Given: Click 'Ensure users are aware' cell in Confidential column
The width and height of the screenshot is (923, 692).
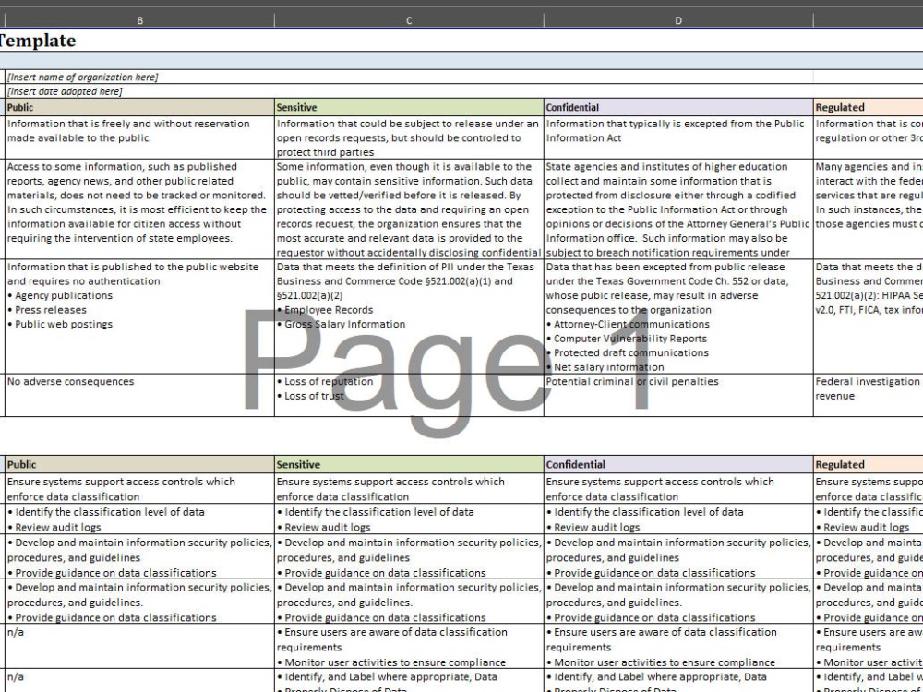Looking at the screenshot, I should [x=678, y=646].
